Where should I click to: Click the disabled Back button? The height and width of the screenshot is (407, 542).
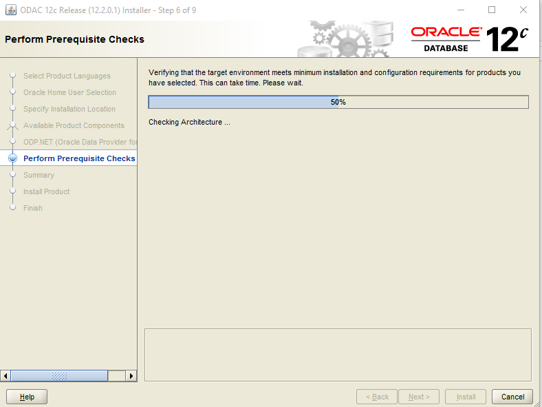pyautogui.click(x=377, y=397)
